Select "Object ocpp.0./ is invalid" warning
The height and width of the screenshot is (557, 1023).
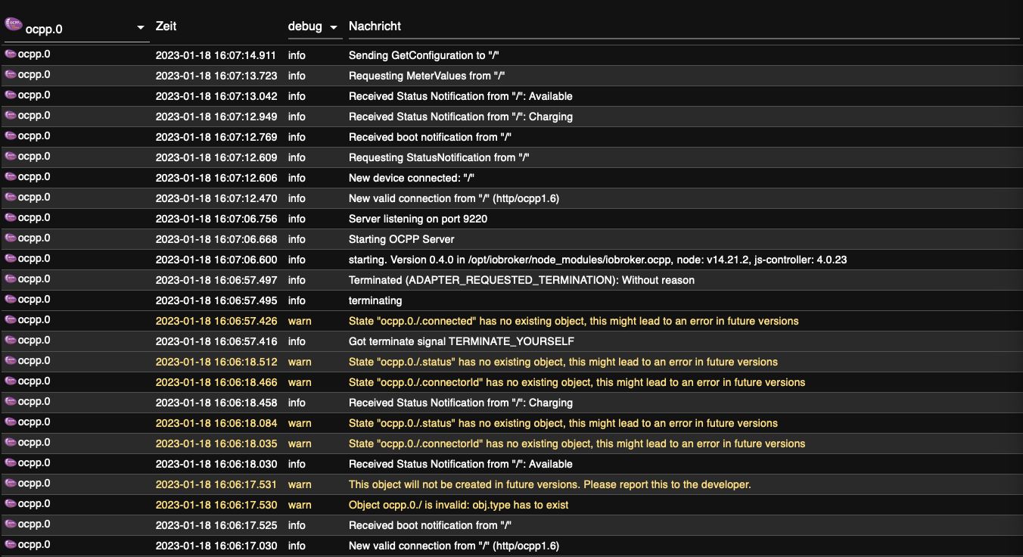point(459,505)
